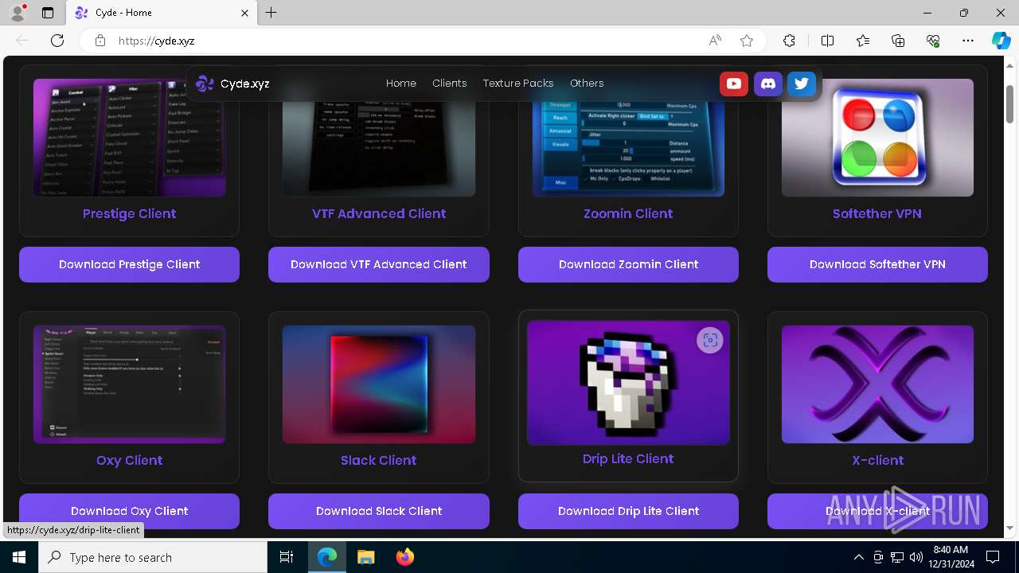
Task: Toggle Split screen icon
Action: [827, 41]
